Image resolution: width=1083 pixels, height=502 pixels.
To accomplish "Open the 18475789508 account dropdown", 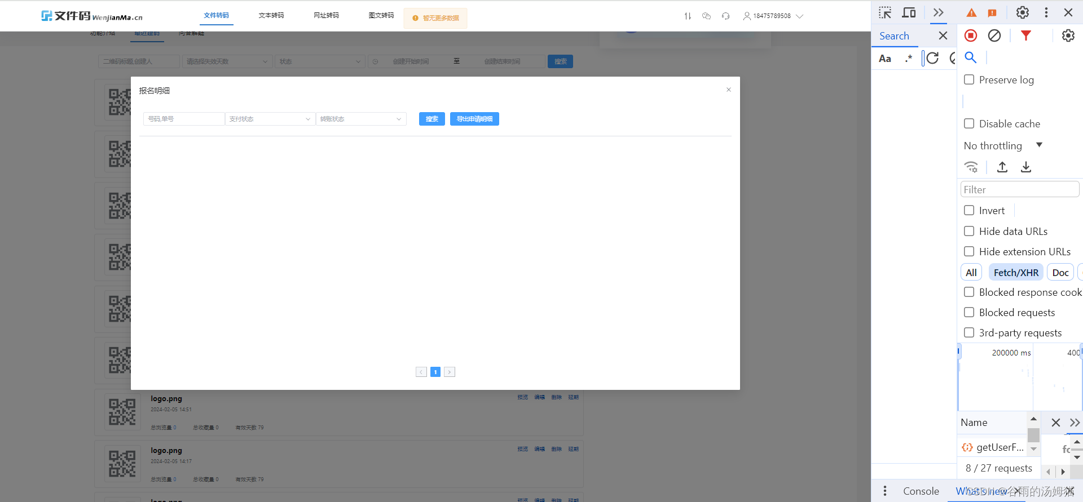I will [x=773, y=16].
